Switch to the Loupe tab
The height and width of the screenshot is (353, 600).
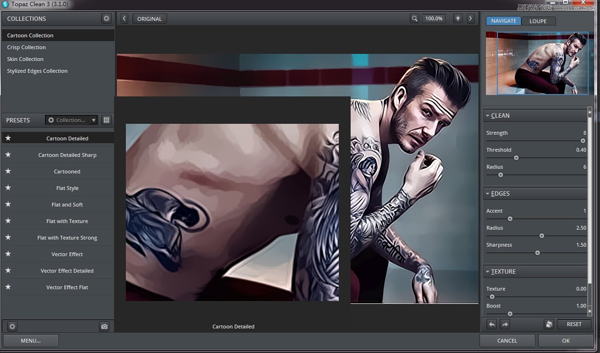(x=538, y=21)
